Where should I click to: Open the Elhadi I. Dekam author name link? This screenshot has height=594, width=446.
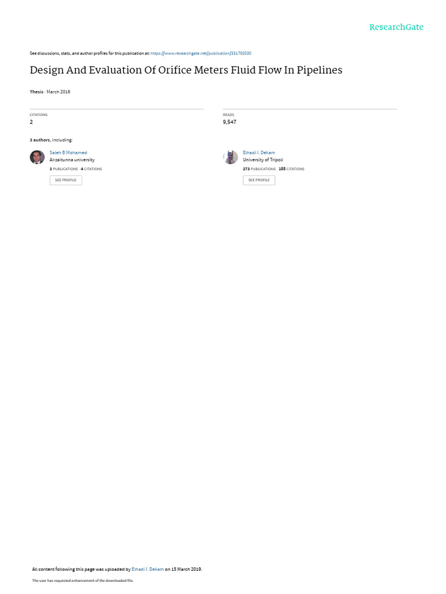[258, 153]
